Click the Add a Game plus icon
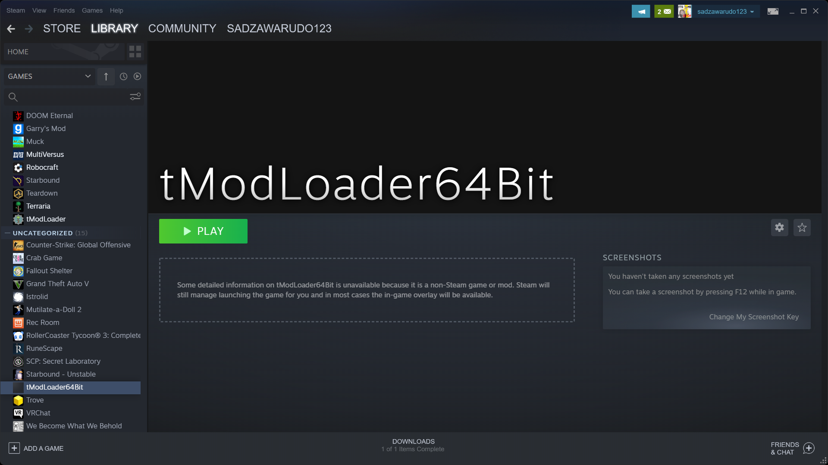The image size is (828, 465). pos(14,448)
